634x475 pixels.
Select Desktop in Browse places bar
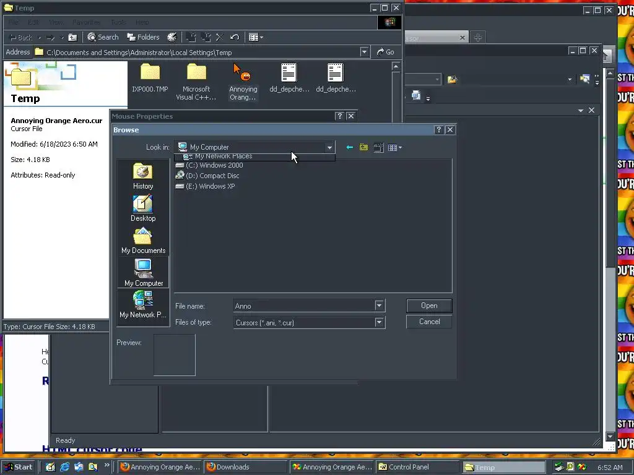pyautogui.click(x=143, y=208)
